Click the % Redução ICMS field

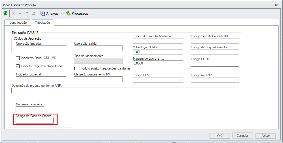point(158,52)
